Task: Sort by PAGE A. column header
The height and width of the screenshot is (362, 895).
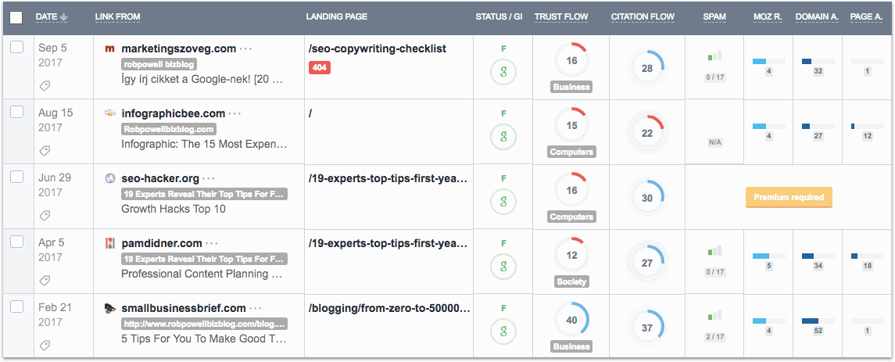Action: coord(866,17)
